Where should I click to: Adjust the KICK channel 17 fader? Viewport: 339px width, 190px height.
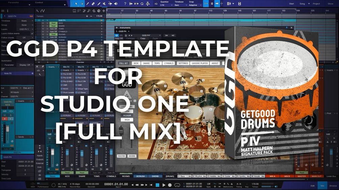(x=67, y=152)
